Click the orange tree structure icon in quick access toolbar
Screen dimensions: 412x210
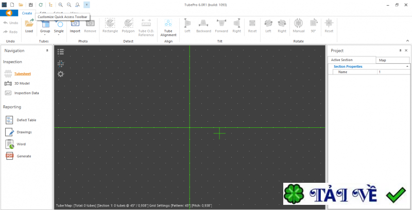50,5
